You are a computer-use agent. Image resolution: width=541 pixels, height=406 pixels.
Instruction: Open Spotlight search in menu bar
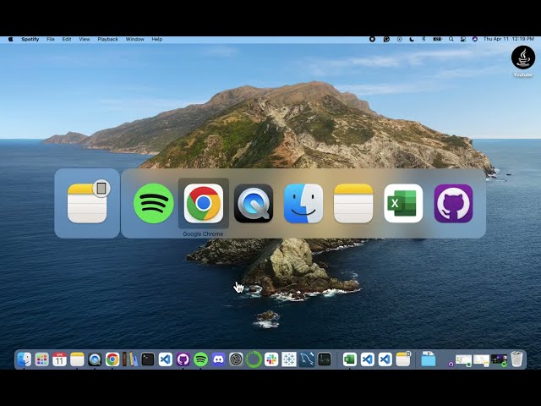pyautogui.click(x=451, y=40)
